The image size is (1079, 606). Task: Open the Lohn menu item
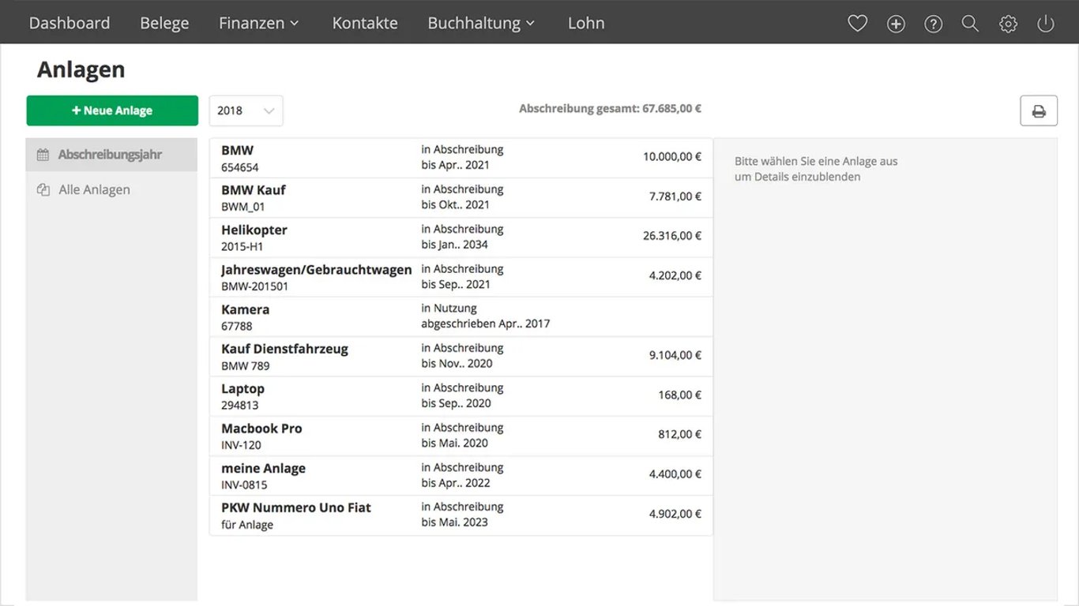(586, 23)
